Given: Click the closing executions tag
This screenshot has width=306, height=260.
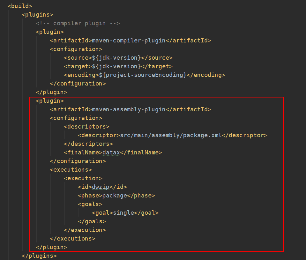Looking at the screenshot, I should click(x=72, y=239).
